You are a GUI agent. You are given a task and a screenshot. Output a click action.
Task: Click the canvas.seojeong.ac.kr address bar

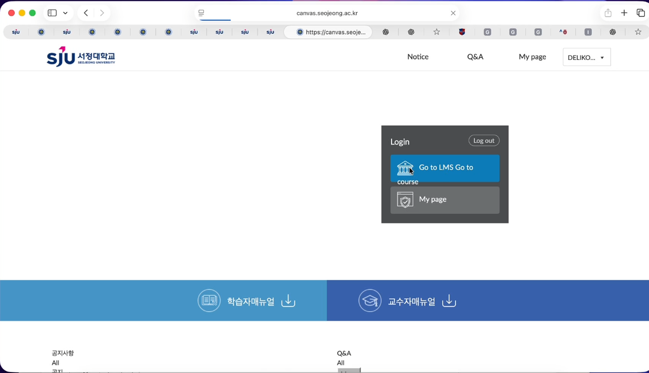[327, 13]
